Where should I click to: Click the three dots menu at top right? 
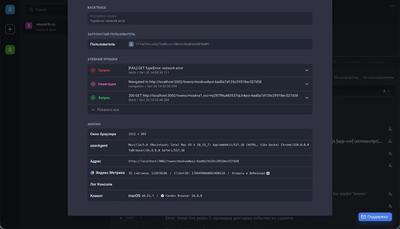pyautogui.click(x=392, y=6)
